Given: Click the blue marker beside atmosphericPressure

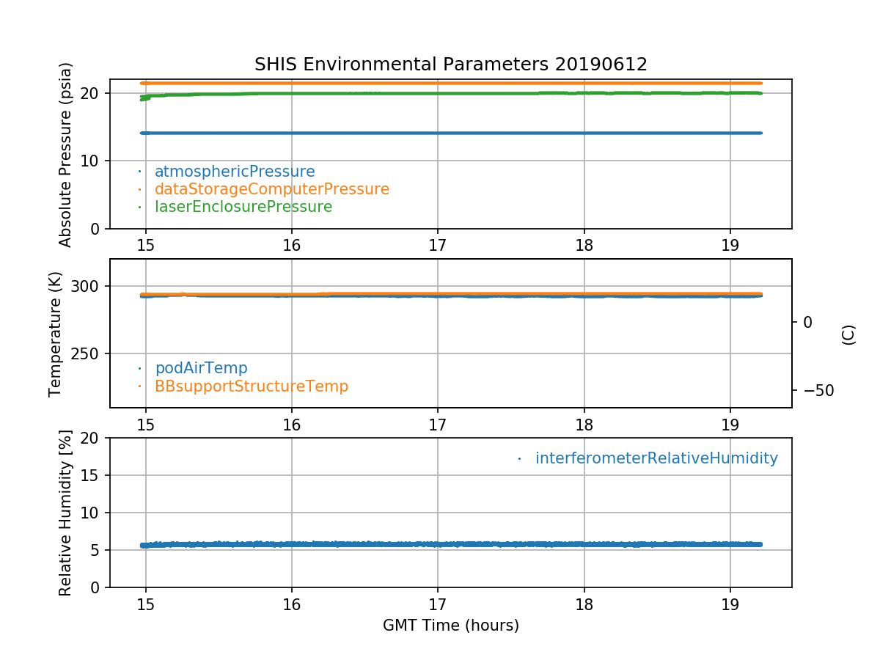Looking at the screenshot, I should [139, 172].
